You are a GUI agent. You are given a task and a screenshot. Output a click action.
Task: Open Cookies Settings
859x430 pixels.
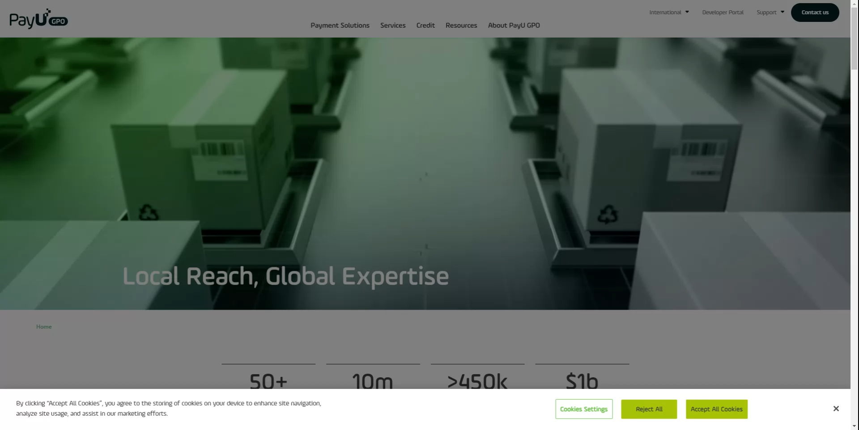583,409
